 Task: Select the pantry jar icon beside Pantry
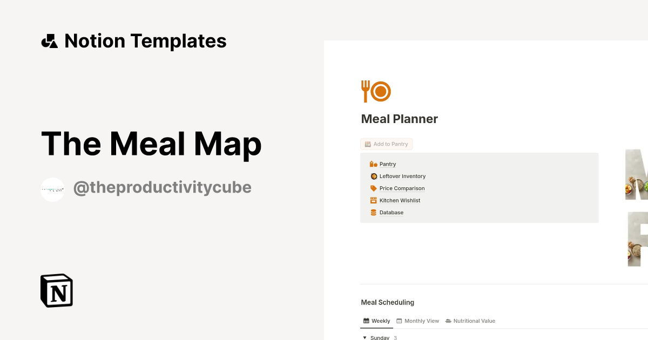[373, 164]
